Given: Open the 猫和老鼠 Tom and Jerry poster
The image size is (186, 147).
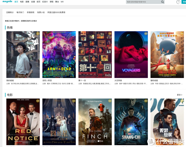Looking at the screenshot, I should pos(167,55).
